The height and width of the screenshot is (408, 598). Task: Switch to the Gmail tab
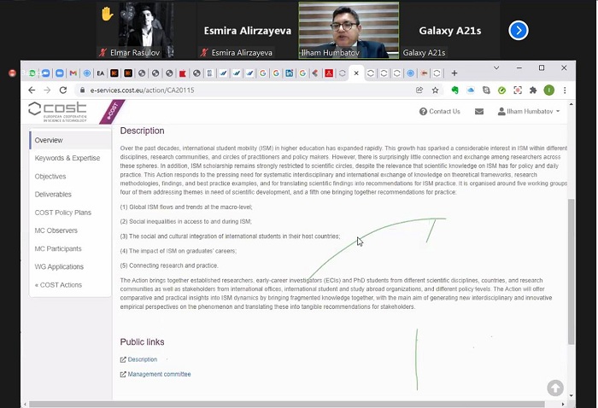pyautogui.click(x=73, y=73)
